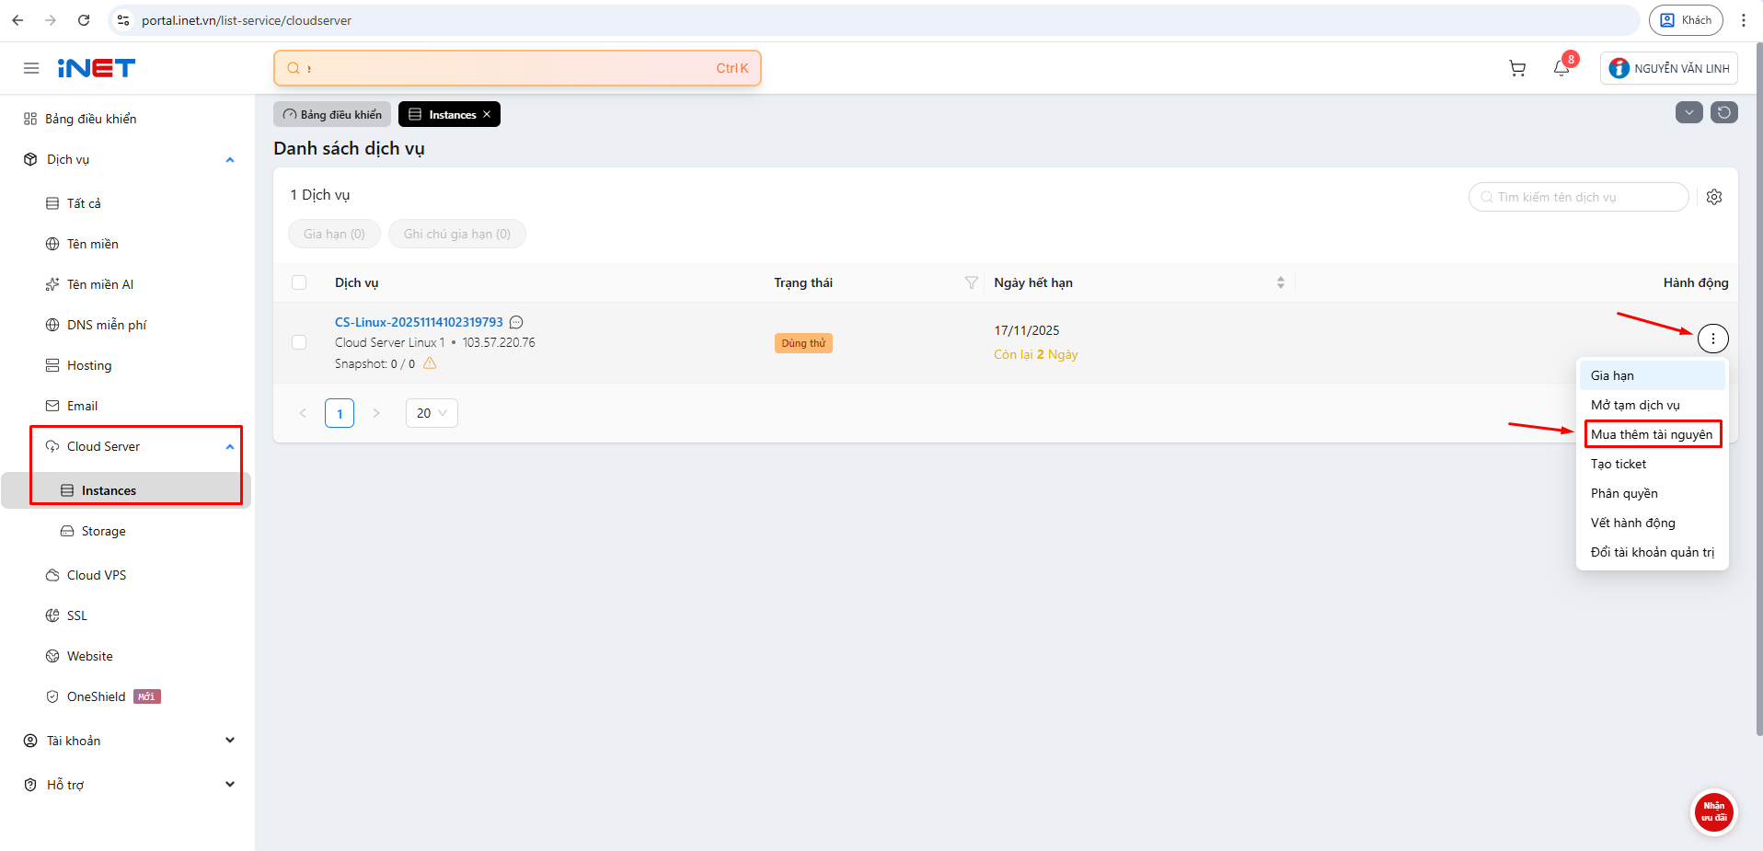The height and width of the screenshot is (851, 1763).
Task: Close the Instances tab
Action: [x=487, y=114]
